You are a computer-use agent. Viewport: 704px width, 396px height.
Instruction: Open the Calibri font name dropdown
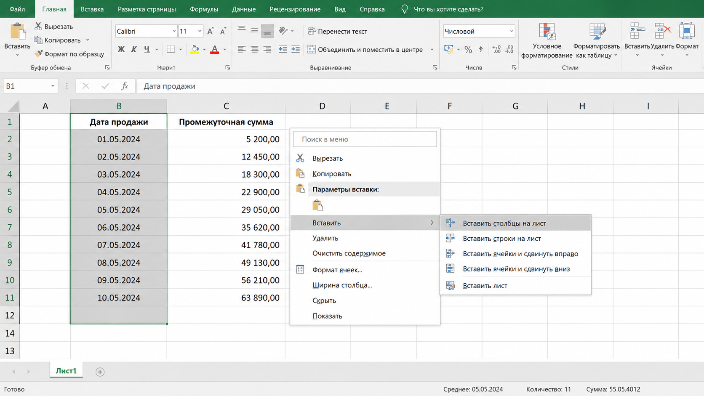click(174, 31)
